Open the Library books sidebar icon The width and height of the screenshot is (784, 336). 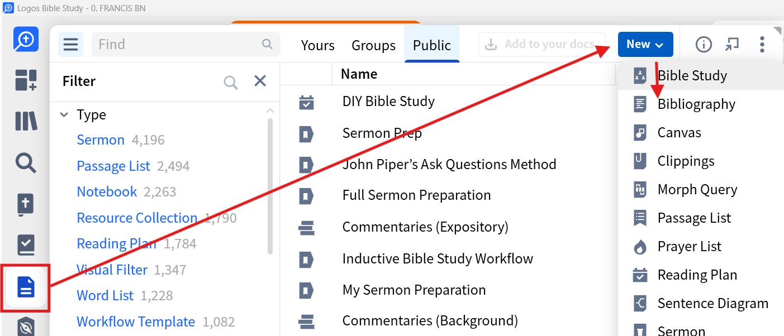coord(26,121)
